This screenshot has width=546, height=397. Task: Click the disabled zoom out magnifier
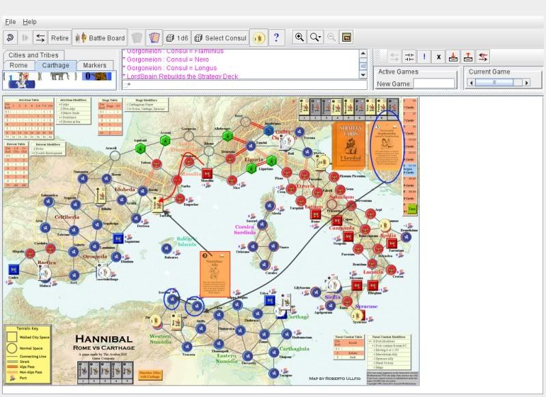(331, 38)
